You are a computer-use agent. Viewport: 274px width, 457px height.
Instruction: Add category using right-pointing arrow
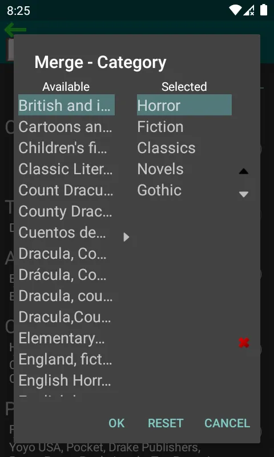pos(126,237)
